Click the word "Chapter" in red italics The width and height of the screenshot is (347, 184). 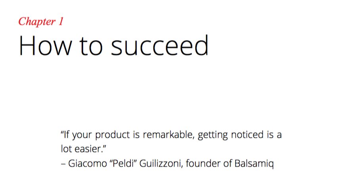[37, 22]
